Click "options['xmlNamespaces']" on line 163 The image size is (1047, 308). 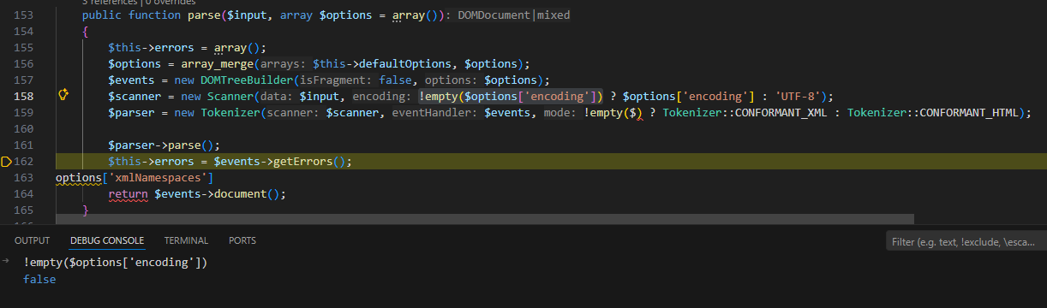[135, 177]
